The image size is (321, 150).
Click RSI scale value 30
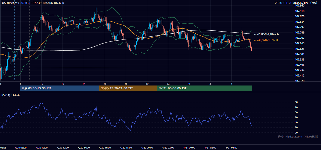pos(296,127)
